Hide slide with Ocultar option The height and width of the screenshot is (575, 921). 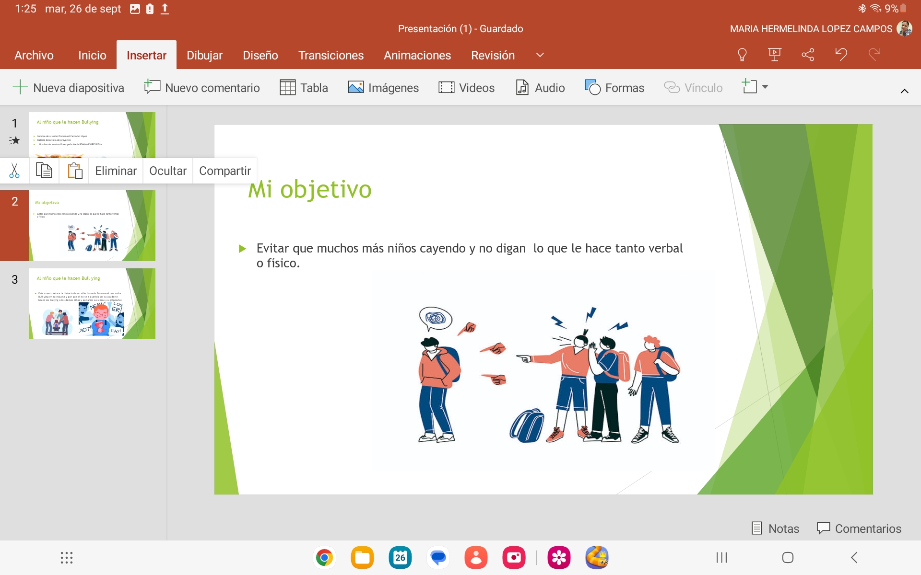[167, 171]
